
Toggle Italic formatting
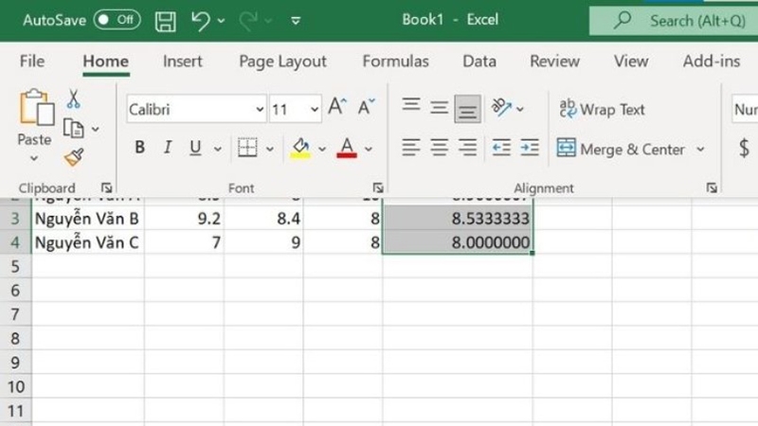[168, 148]
